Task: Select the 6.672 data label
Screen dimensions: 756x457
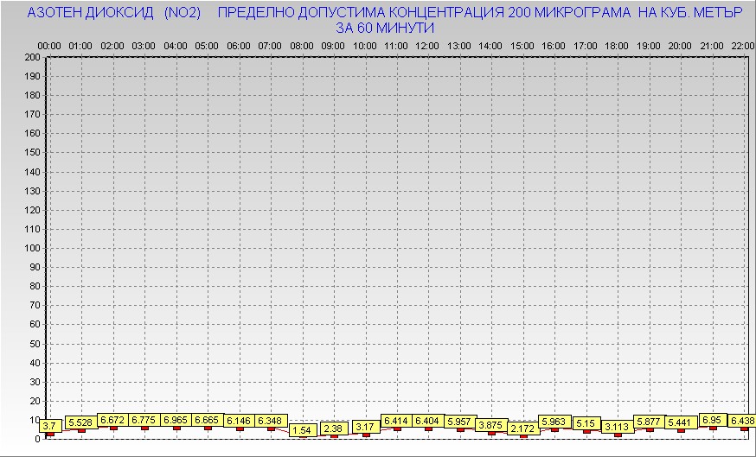Action: coord(112,421)
